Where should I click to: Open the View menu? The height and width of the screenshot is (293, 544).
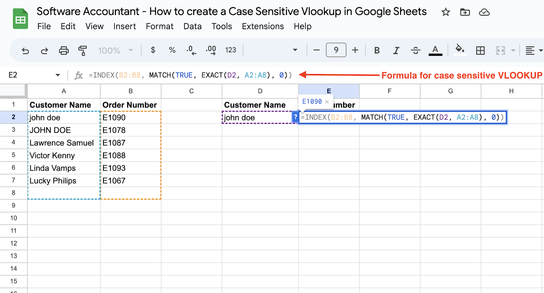click(x=95, y=26)
